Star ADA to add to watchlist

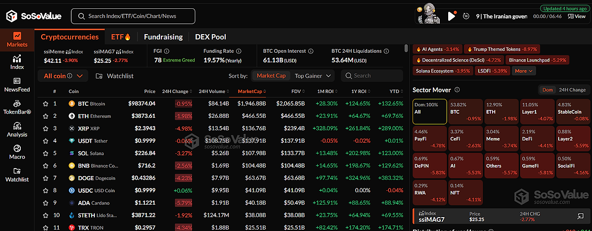(x=45, y=203)
